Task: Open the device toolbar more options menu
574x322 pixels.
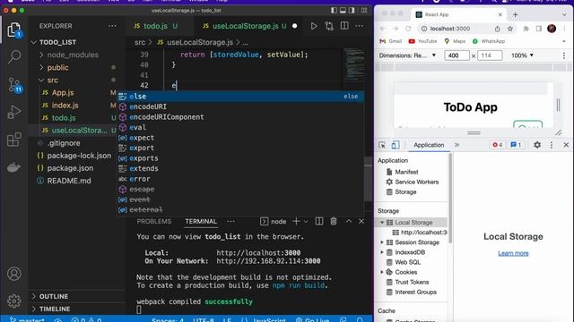Action: coord(564,55)
